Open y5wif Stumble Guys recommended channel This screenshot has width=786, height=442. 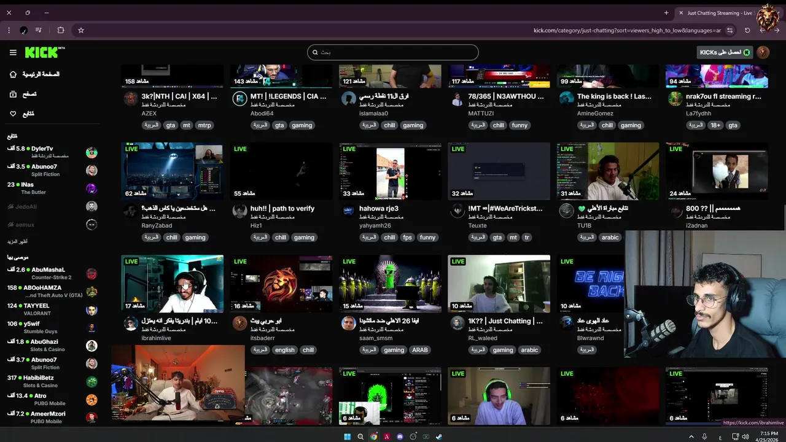tap(52, 327)
